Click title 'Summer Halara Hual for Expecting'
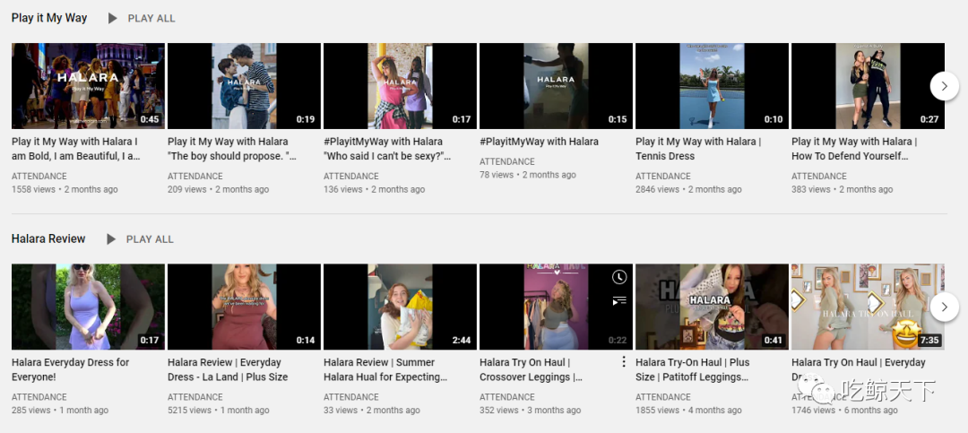Viewport: 968px width, 433px height. [x=385, y=369]
